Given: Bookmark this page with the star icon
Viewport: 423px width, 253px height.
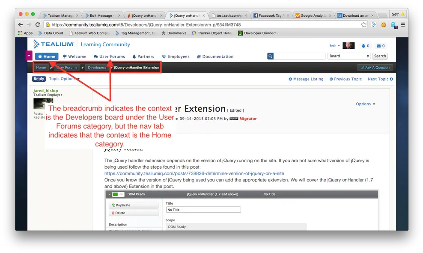Looking at the screenshot, I should coord(363,25).
